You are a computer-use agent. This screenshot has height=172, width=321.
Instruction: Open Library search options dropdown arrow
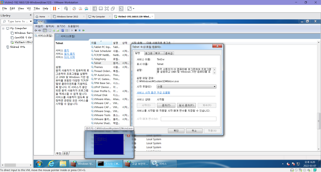click(31, 21)
